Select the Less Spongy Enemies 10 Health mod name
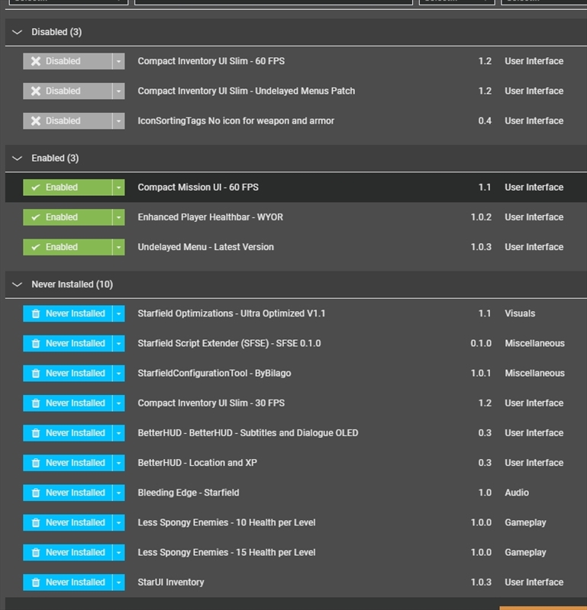This screenshot has height=610, width=587. coord(226,523)
